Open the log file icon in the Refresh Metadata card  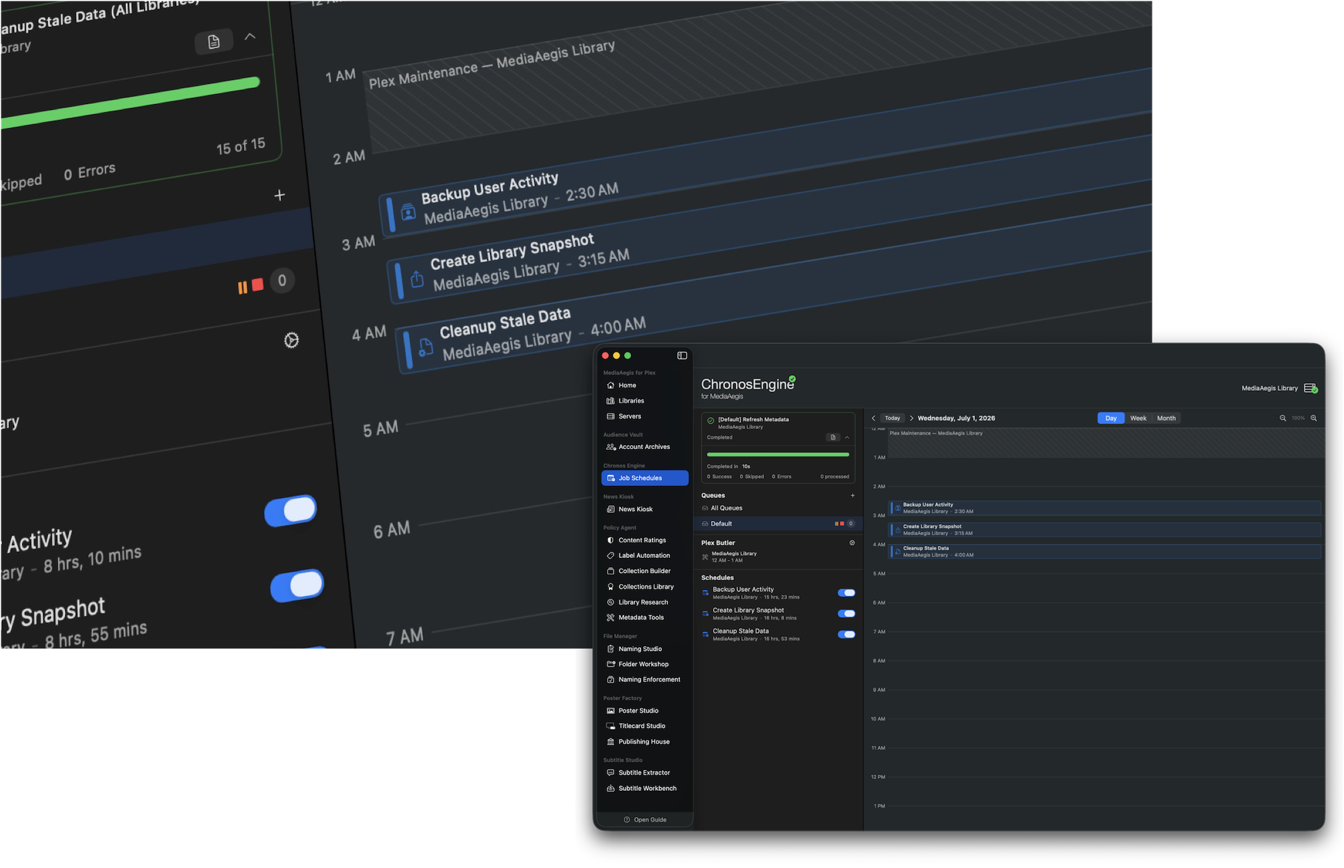pos(833,437)
